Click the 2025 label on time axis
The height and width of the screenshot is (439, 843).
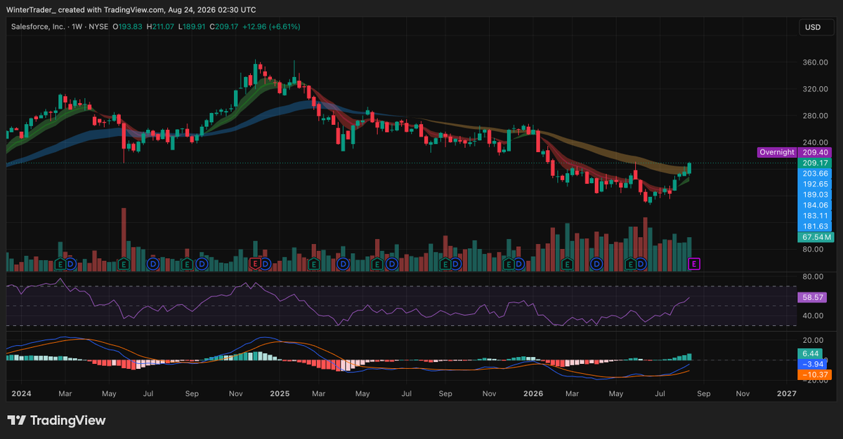(280, 393)
